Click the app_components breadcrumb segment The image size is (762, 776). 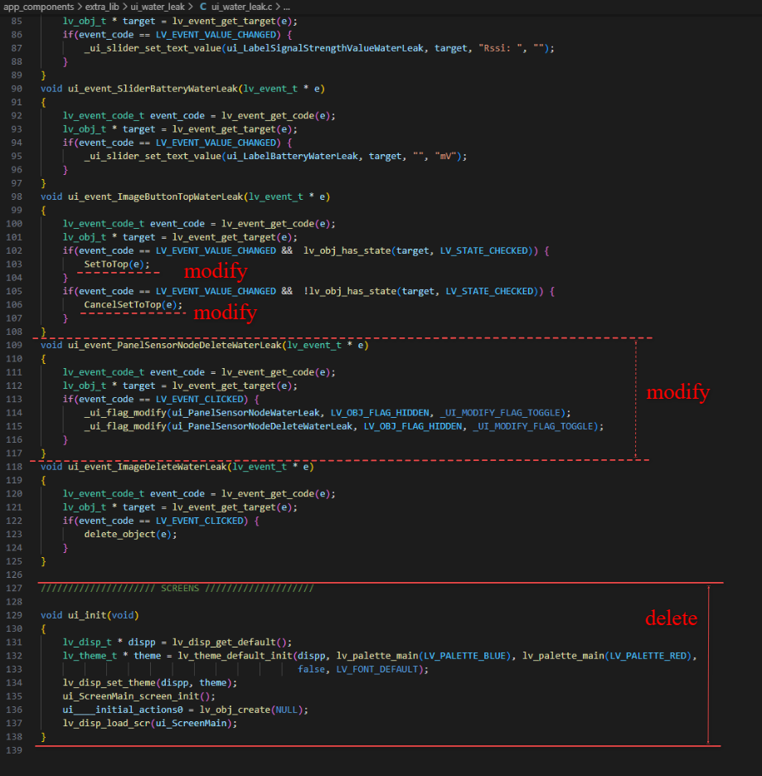pyautogui.click(x=39, y=7)
